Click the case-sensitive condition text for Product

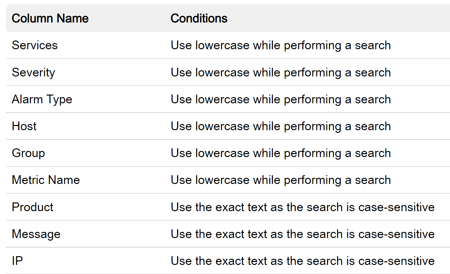click(x=302, y=207)
